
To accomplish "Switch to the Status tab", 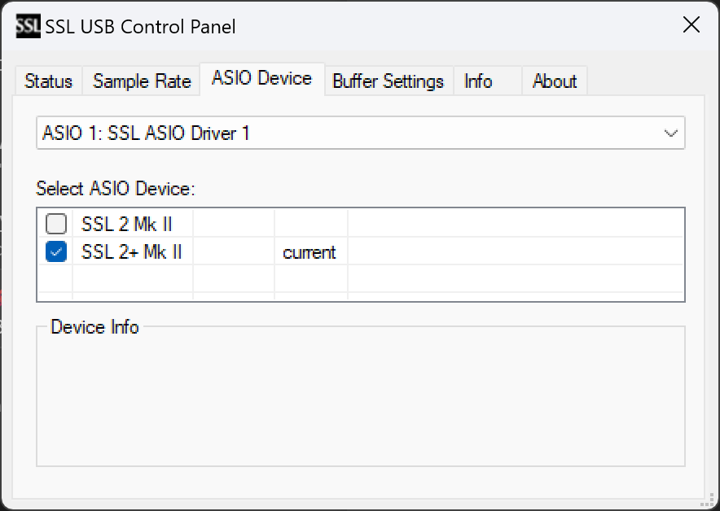I will [x=48, y=81].
